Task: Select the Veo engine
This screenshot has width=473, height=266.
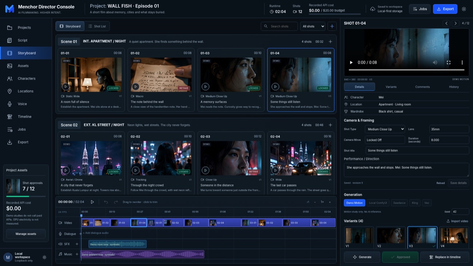Action: click(426, 203)
